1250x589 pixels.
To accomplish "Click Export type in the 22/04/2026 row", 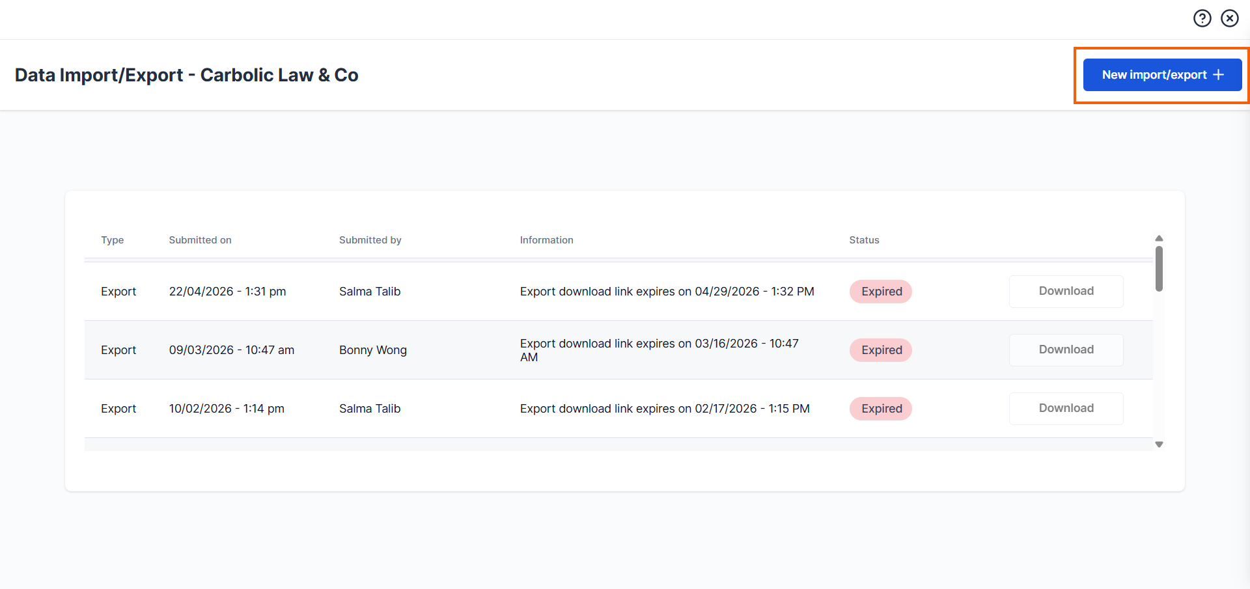I will pyautogui.click(x=118, y=292).
